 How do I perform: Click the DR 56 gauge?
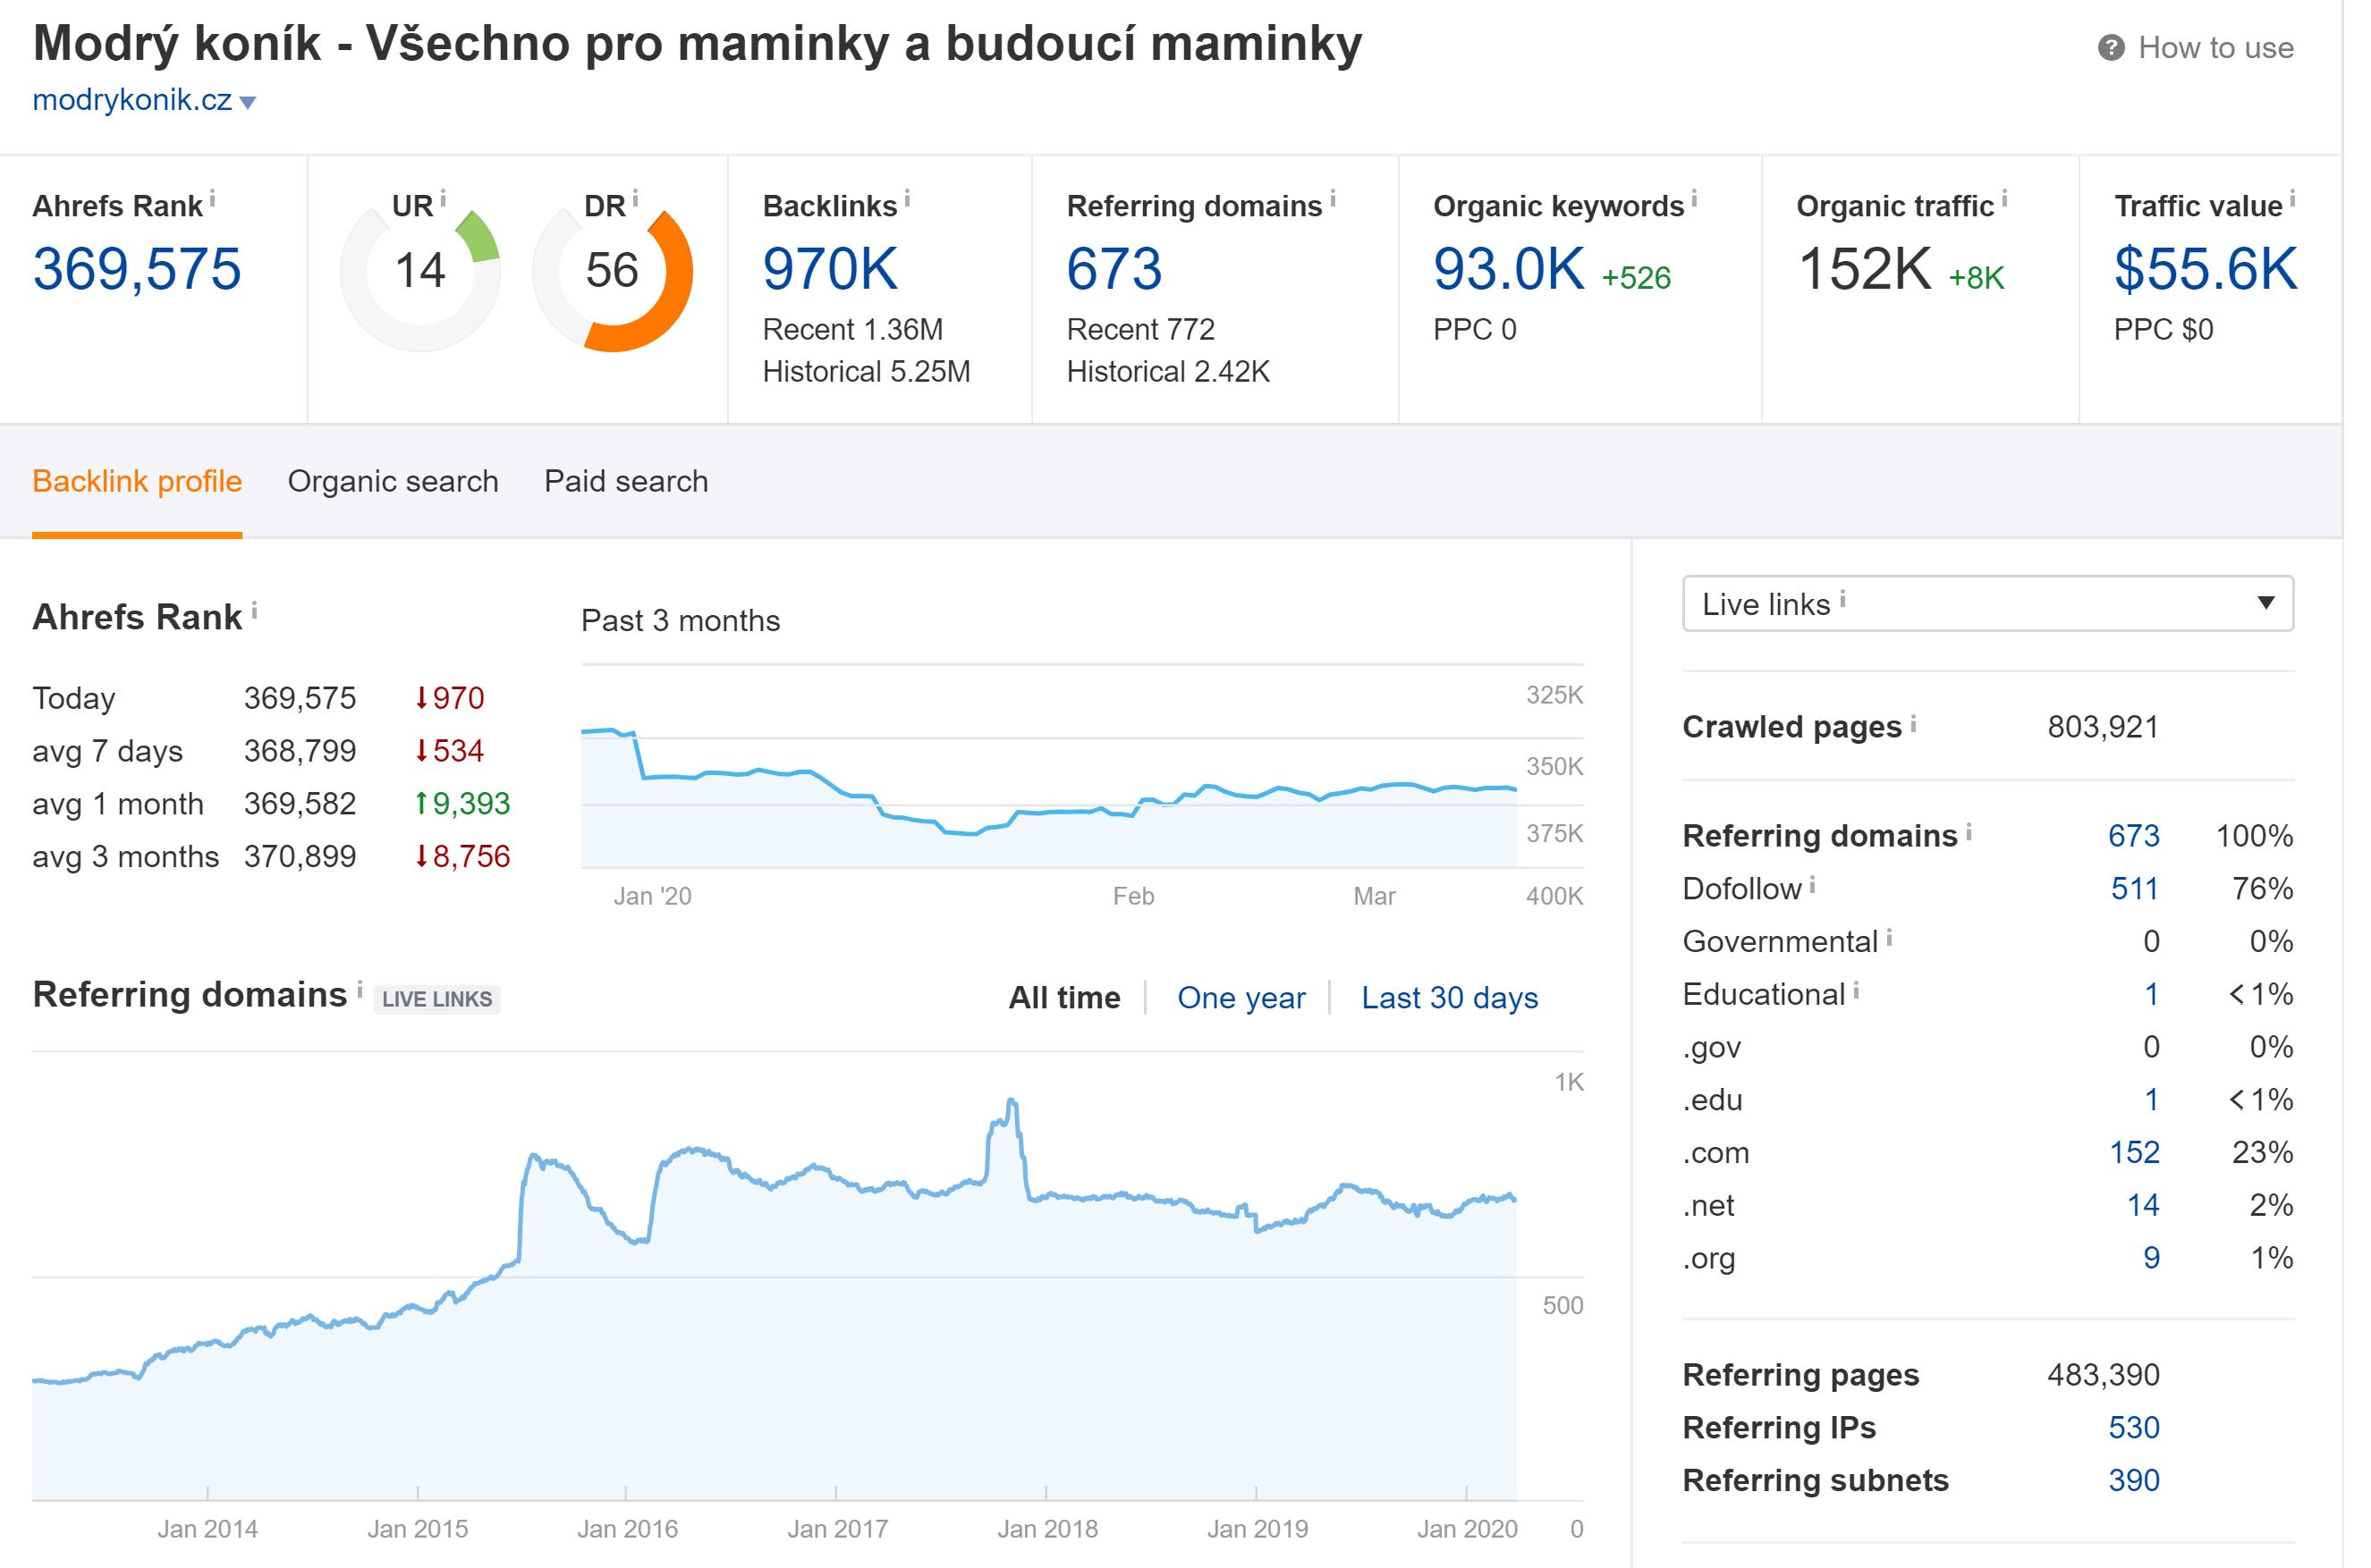click(x=613, y=271)
